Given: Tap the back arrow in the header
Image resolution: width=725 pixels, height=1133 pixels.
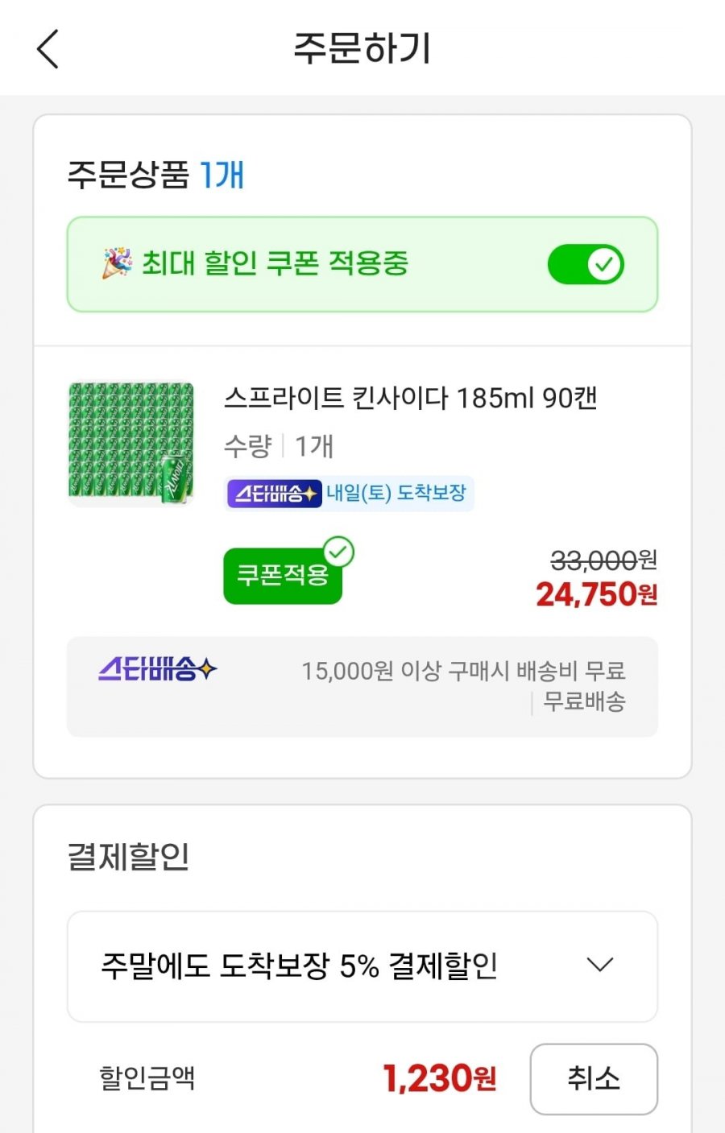Looking at the screenshot, I should pyautogui.click(x=48, y=49).
